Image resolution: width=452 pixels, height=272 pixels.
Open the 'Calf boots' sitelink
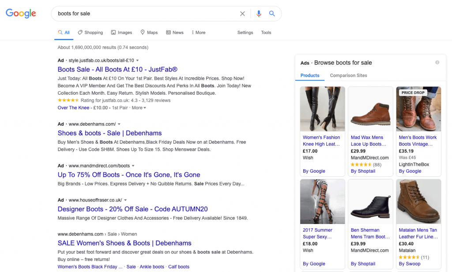(x=179, y=267)
